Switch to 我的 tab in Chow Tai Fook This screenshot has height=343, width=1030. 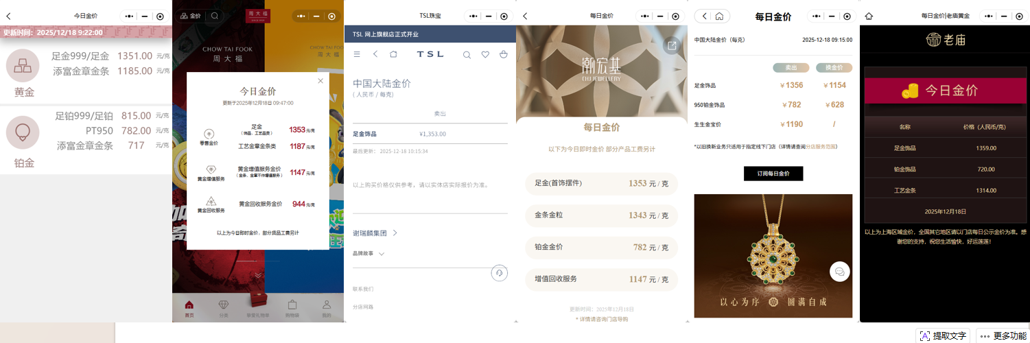coord(327,308)
